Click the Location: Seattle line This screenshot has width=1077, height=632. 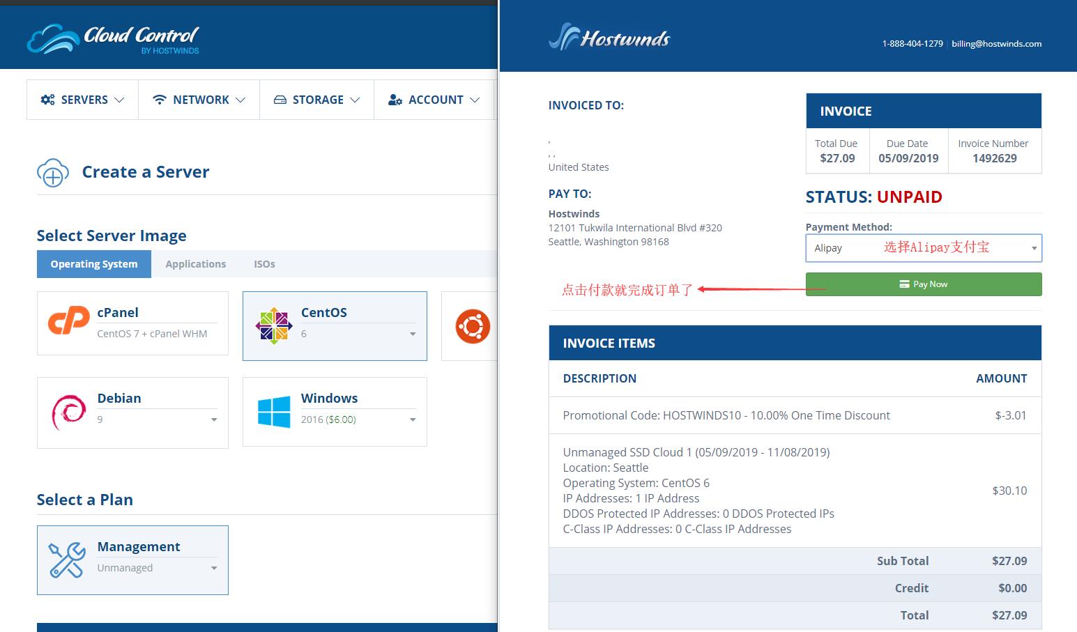pos(606,468)
